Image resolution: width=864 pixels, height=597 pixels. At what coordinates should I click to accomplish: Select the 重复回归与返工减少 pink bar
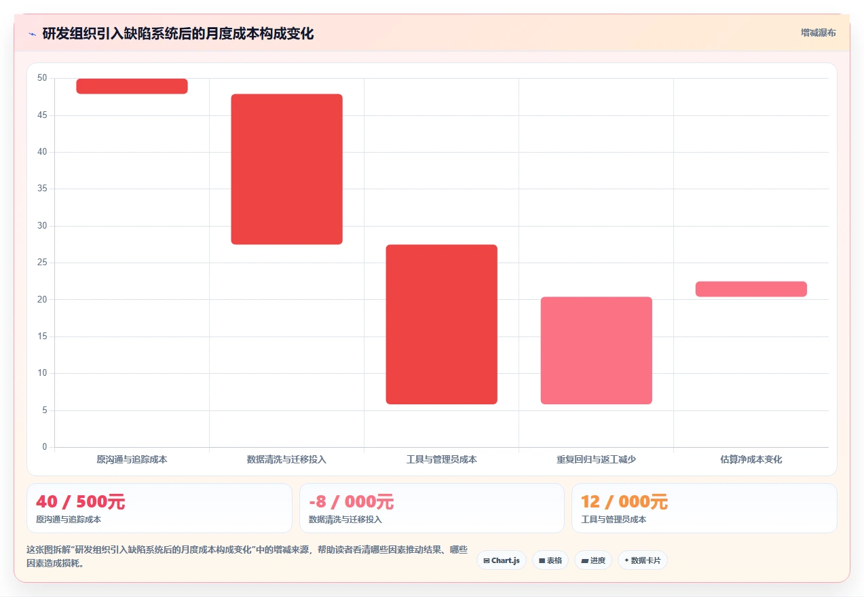(x=596, y=351)
